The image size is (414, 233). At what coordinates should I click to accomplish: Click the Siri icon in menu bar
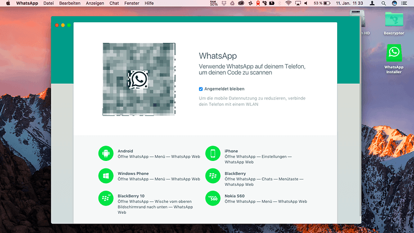point(394,3)
